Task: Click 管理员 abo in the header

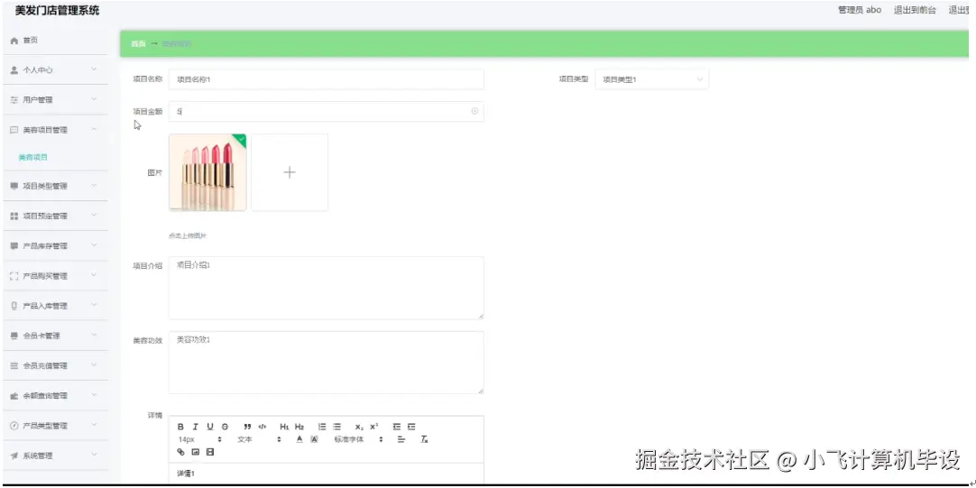Action: [860, 10]
